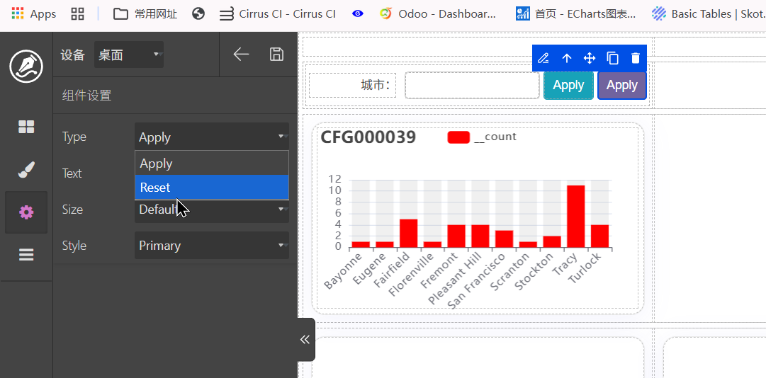Choose Apply option in the Type list
Image resolution: width=766 pixels, height=378 pixels.
pyautogui.click(x=211, y=164)
